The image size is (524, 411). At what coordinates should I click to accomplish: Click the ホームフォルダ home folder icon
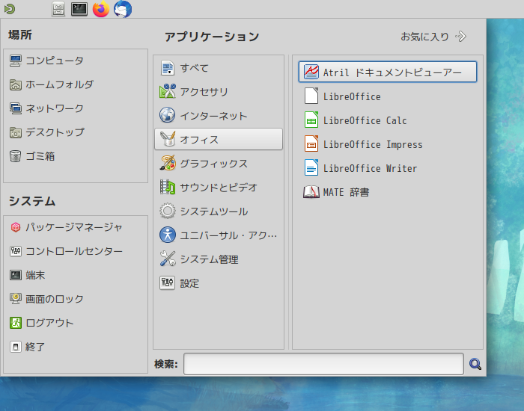(x=16, y=84)
